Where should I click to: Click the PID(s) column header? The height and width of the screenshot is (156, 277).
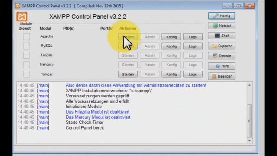(x=69, y=29)
